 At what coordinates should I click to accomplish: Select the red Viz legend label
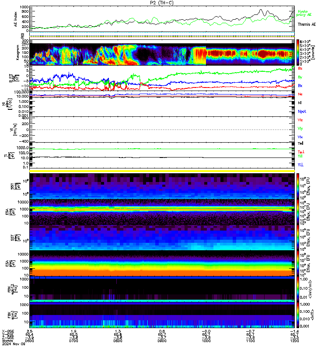(x=300, y=120)
